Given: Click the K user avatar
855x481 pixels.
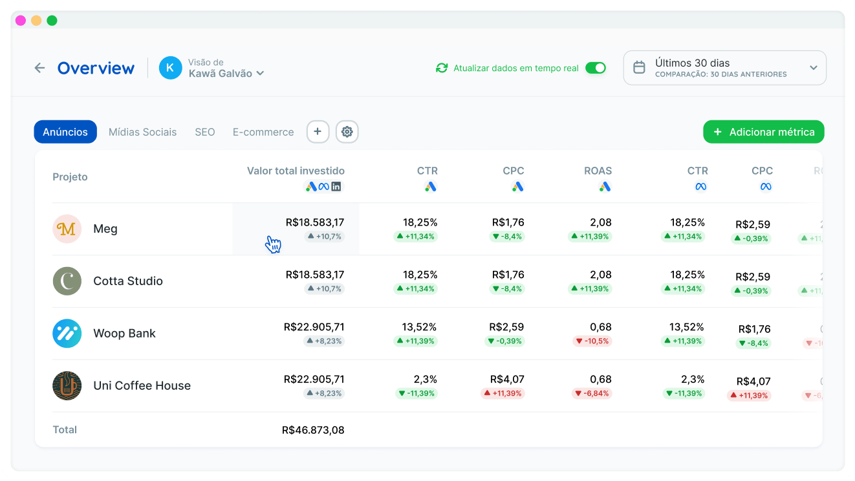Looking at the screenshot, I should [x=171, y=68].
